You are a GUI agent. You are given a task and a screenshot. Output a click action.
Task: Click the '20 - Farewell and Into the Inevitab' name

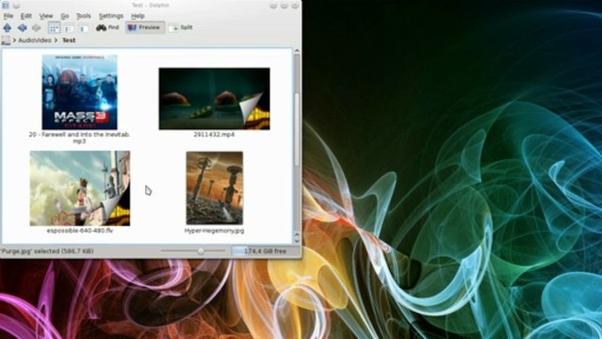pyautogui.click(x=79, y=137)
